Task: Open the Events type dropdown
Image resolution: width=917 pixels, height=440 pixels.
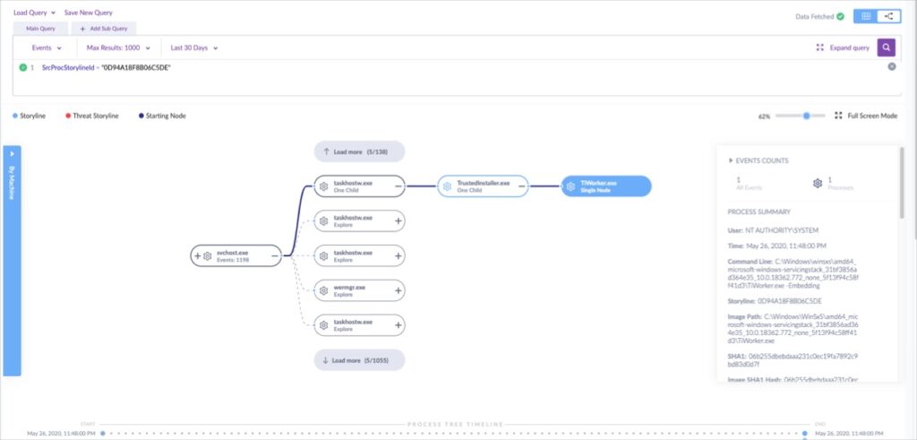Action: (x=47, y=47)
